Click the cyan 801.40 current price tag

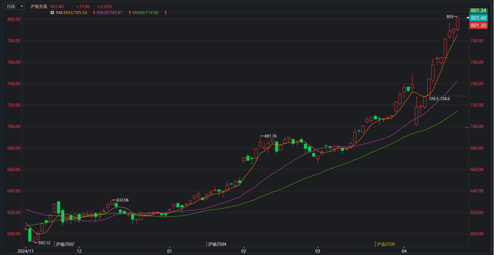[478, 18]
